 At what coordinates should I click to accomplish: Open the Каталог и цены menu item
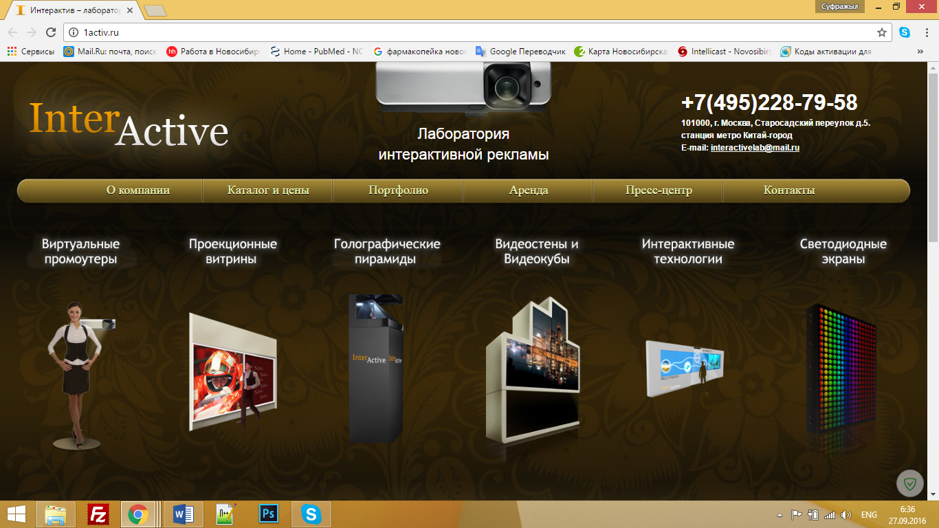(268, 190)
